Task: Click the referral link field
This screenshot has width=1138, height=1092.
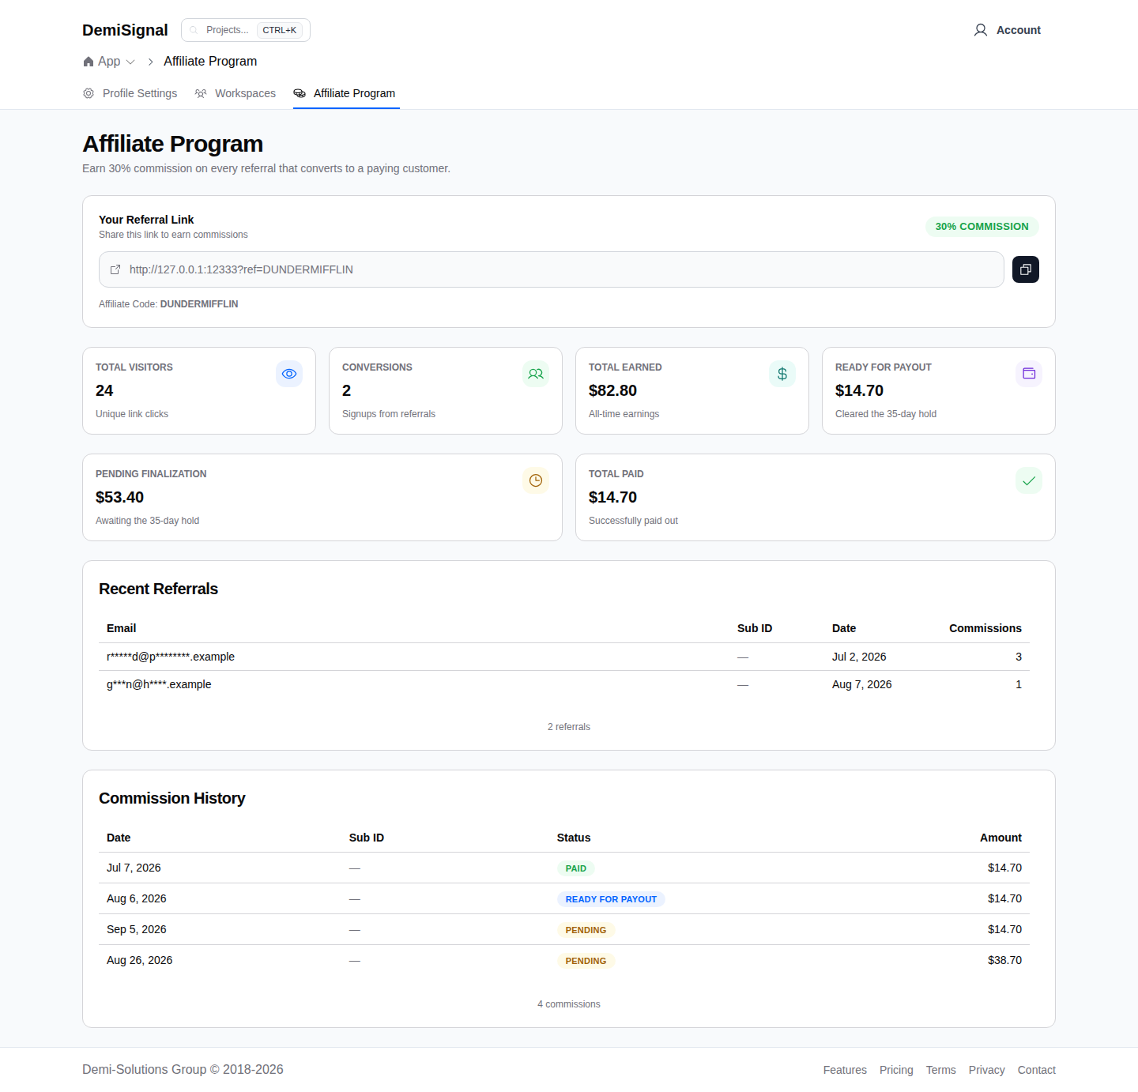Action: pyautogui.click(x=552, y=269)
